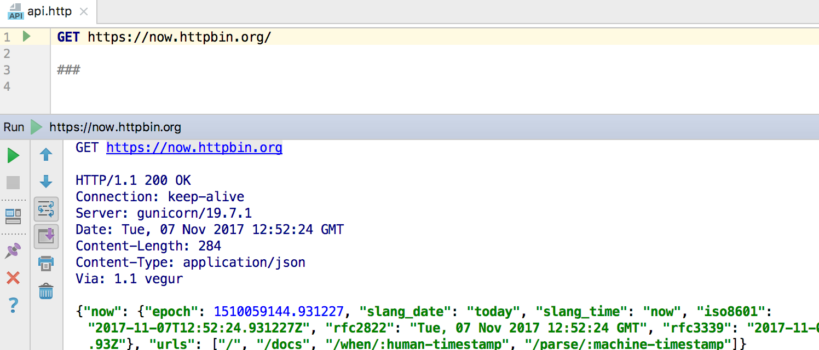819x350 pixels.
Task: Click the Server: gunicorn/19.7.1 header
Action: (x=164, y=213)
